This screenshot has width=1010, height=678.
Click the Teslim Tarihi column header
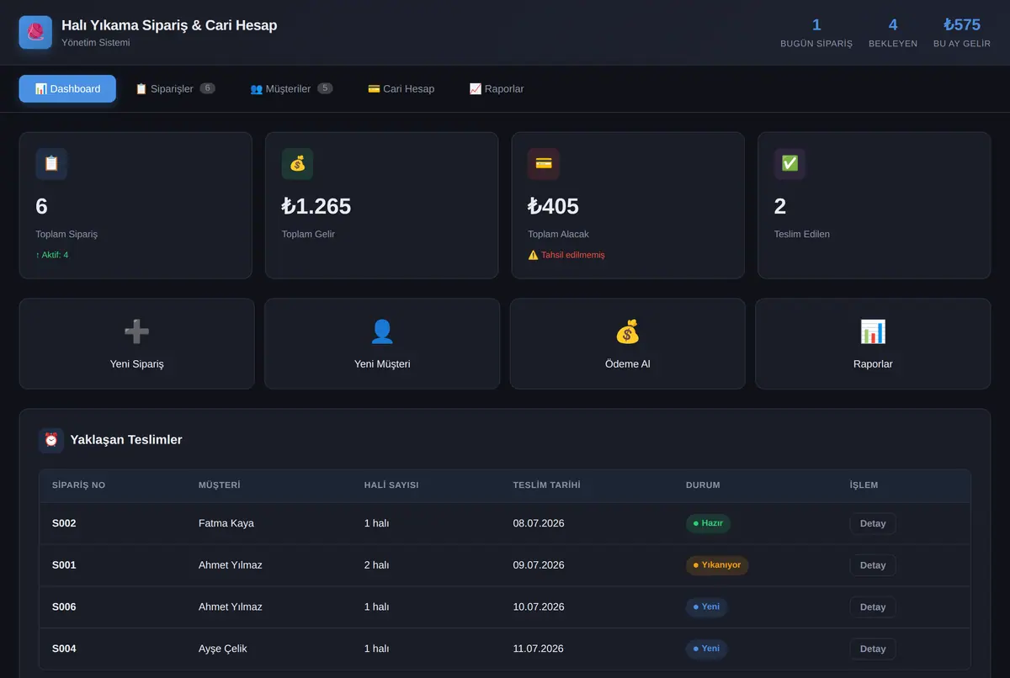coord(547,485)
